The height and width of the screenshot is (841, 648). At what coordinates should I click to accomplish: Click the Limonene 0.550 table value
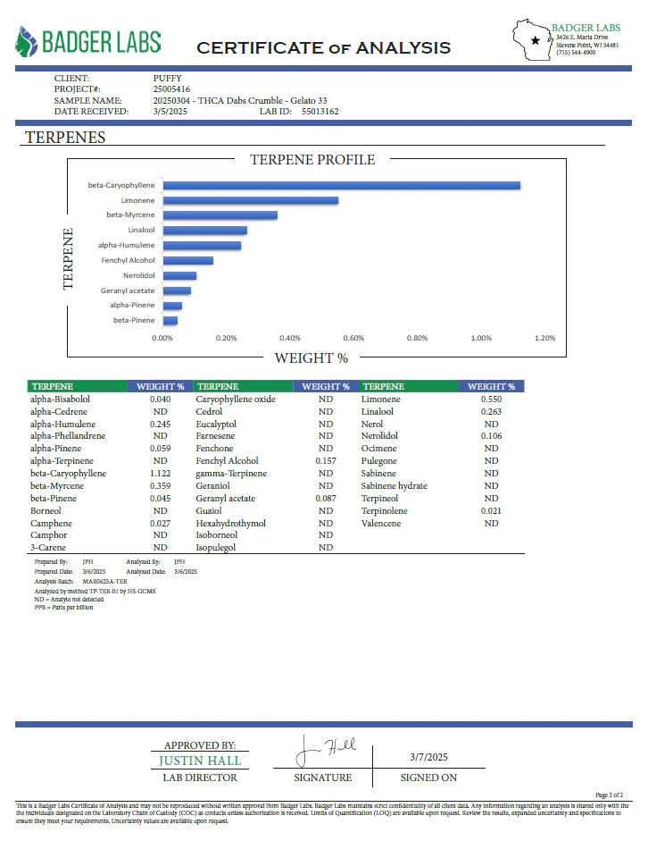(x=491, y=399)
